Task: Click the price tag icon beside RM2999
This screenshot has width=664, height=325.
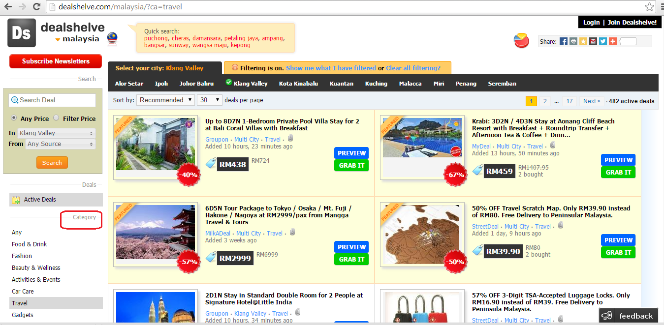Action: tap(211, 257)
